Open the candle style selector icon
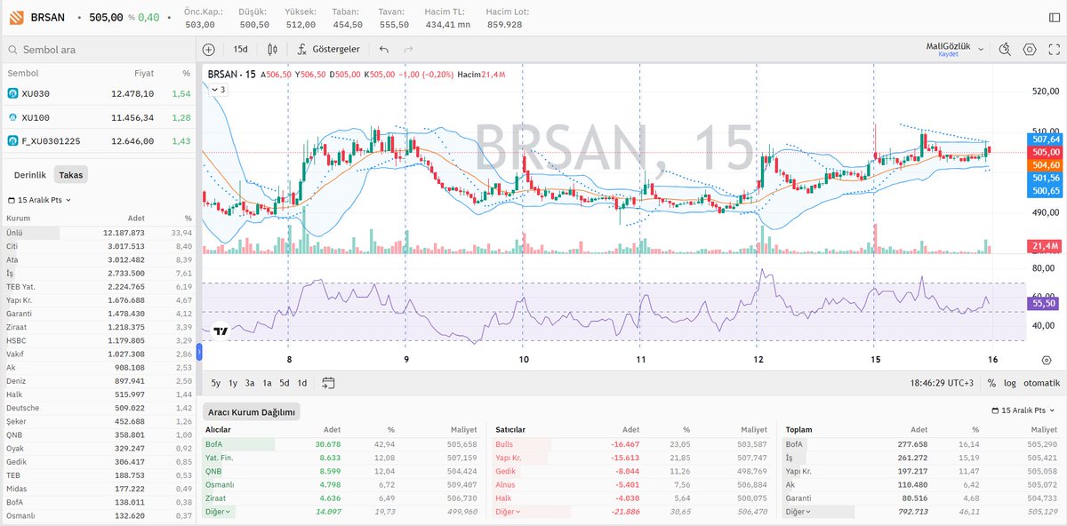 click(x=273, y=49)
